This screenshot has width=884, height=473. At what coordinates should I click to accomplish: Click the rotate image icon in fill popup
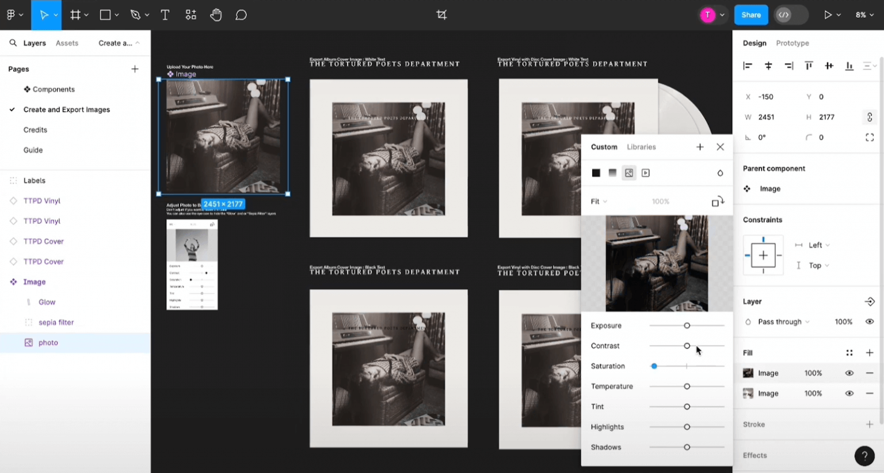click(717, 202)
